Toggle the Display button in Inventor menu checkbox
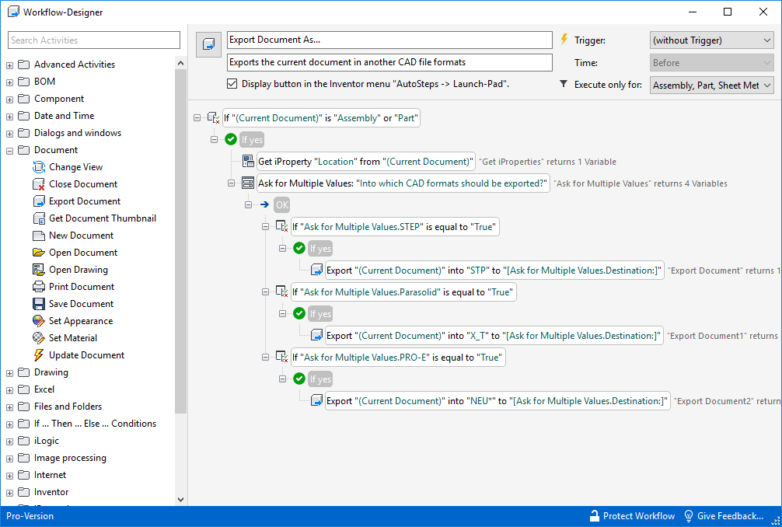The height and width of the screenshot is (527, 782). [232, 84]
